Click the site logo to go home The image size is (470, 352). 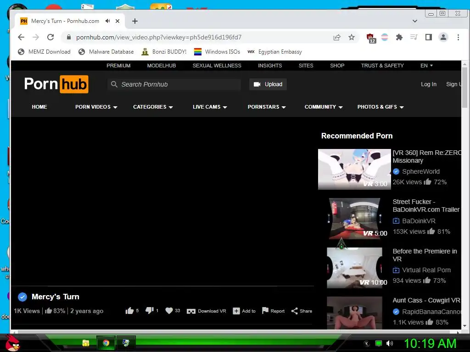click(x=56, y=84)
